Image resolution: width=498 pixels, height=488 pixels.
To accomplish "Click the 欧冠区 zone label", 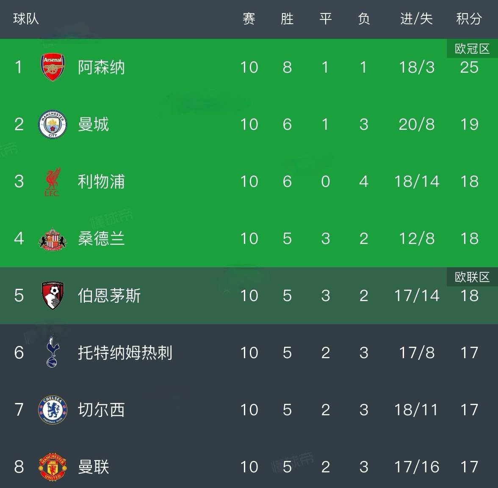I will tap(472, 49).
